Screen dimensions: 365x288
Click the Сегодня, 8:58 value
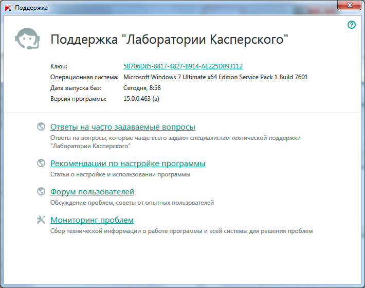142,88
